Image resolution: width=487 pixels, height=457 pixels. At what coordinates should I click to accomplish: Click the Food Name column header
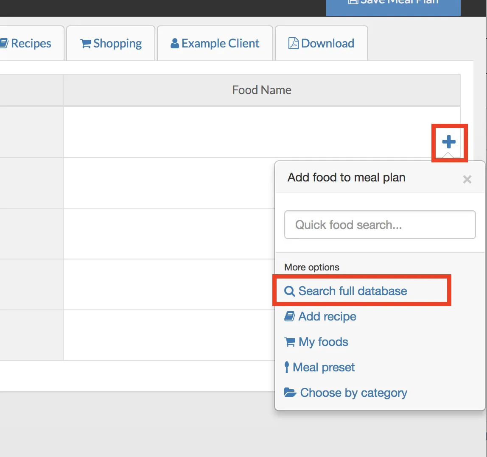262,90
